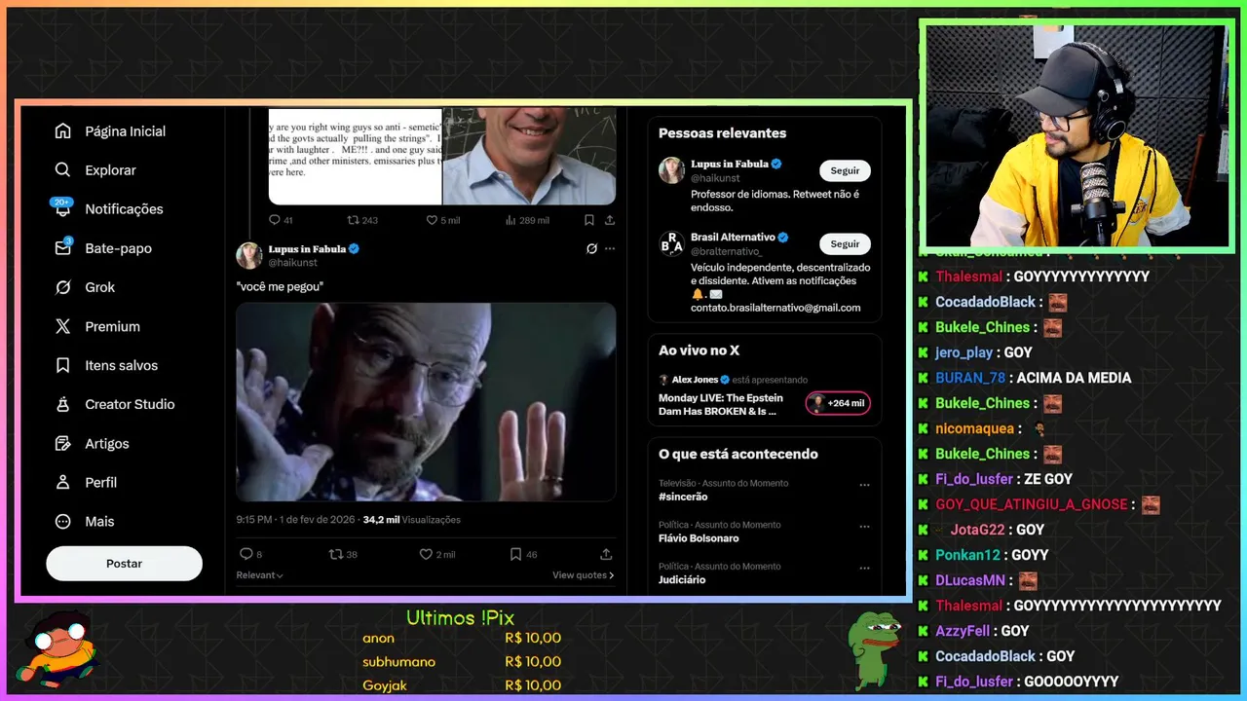Viewport: 1247px width, 701px height.
Task: Share the upper post
Action: [x=610, y=220]
